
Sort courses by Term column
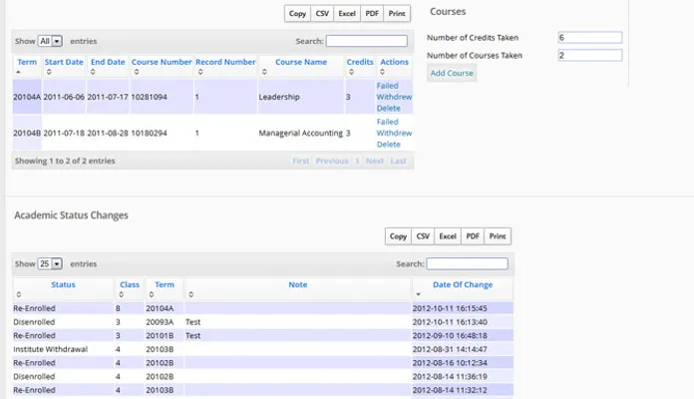tap(27, 62)
